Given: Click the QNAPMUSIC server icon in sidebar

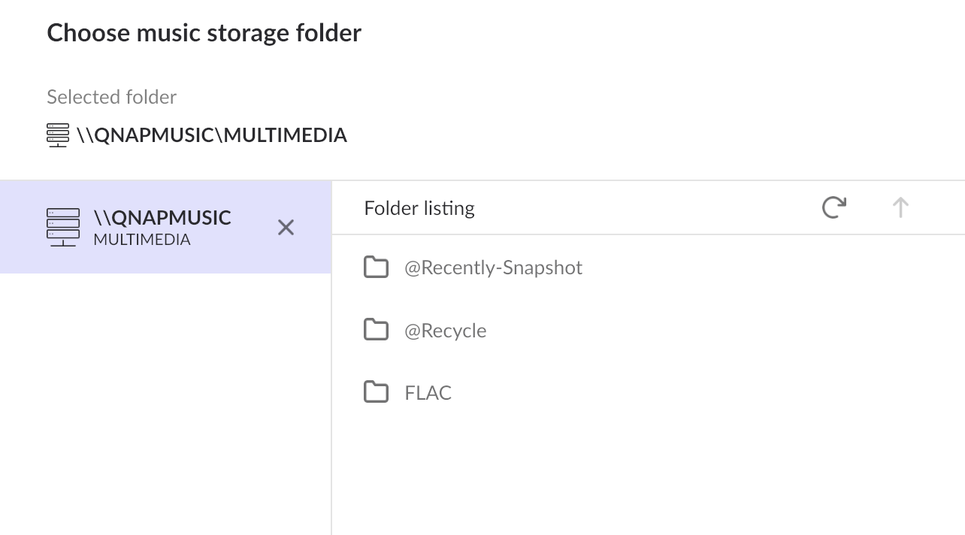Looking at the screenshot, I should coord(63,227).
